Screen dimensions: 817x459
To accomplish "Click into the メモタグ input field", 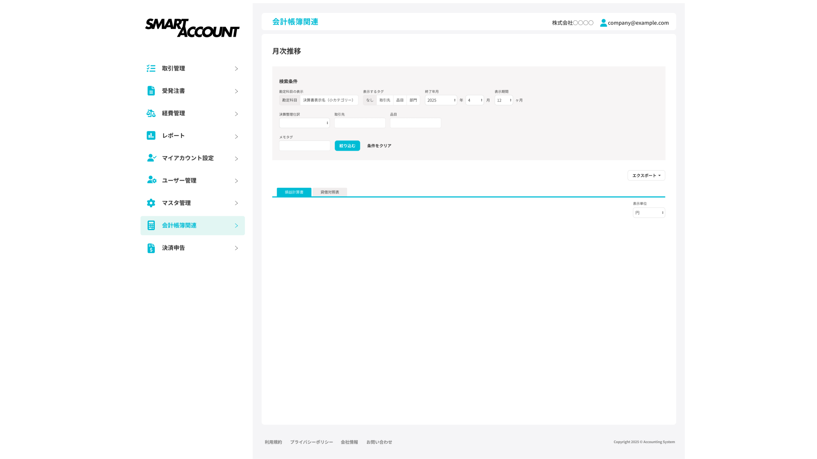I will (x=304, y=146).
